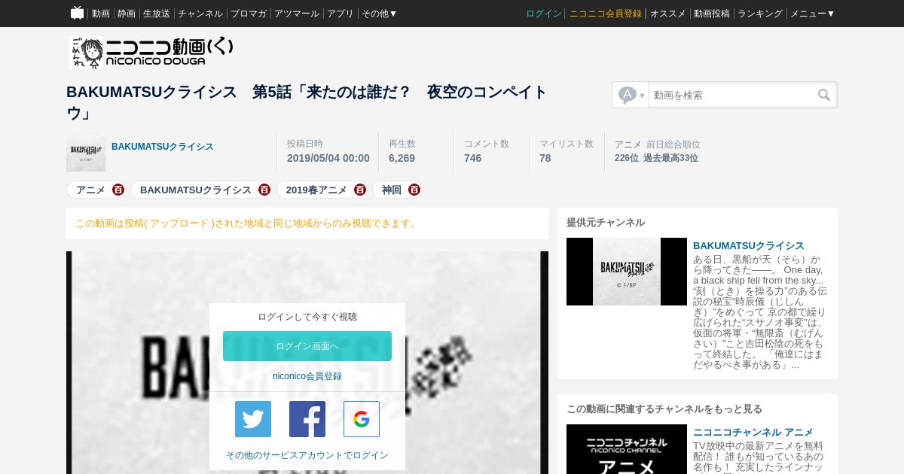Open 動画投稿 in top bar
Image resolution: width=904 pixels, height=474 pixels.
(712, 14)
